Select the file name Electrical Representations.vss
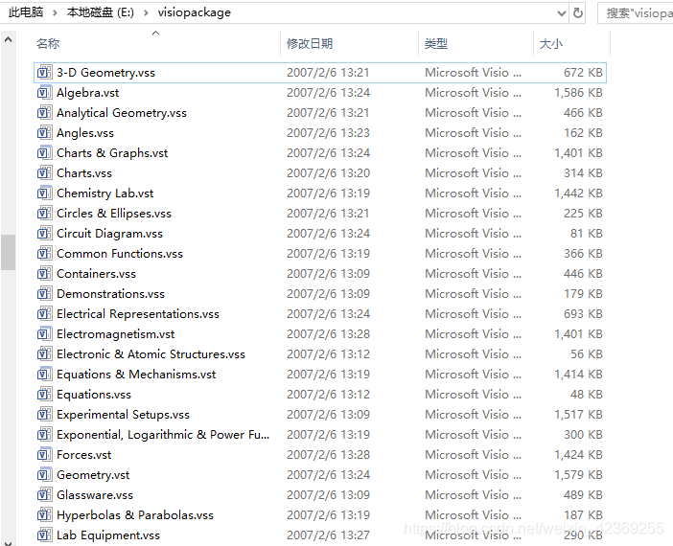 tap(138, 314)
